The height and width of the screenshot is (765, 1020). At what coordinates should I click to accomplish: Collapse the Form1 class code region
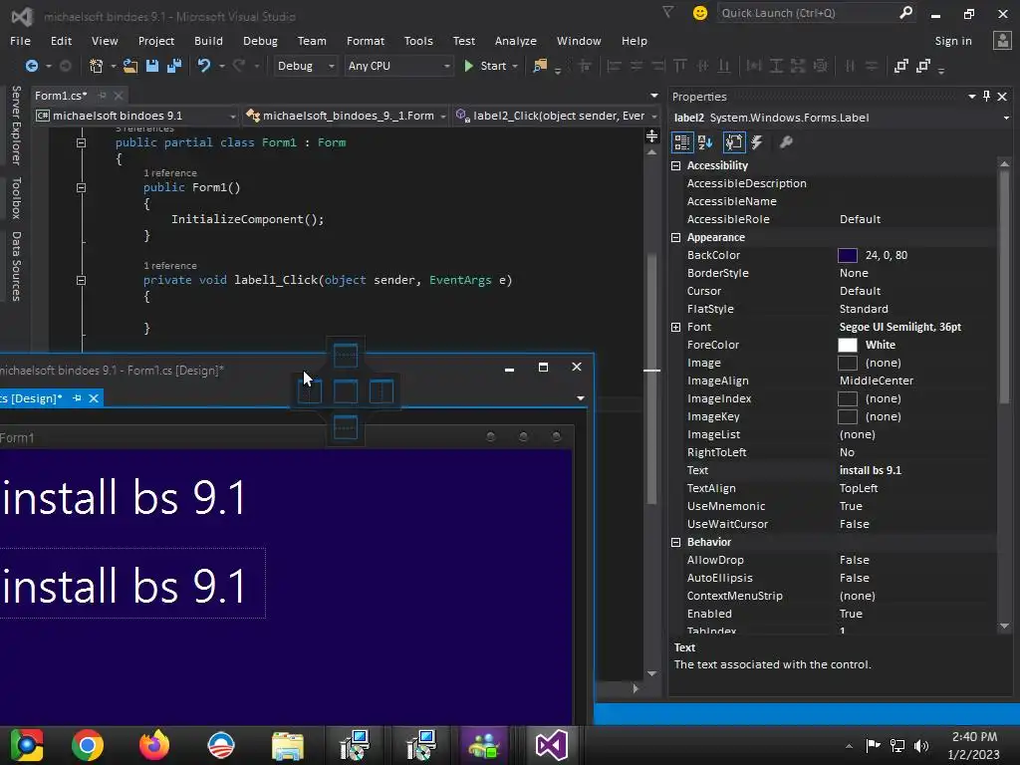coord(81,142)
